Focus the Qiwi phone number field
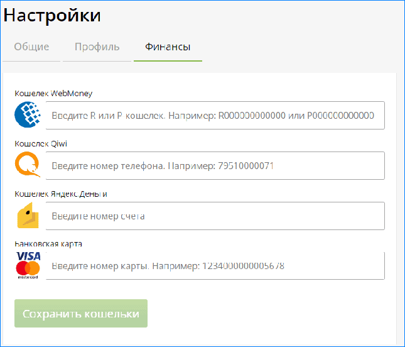 click(x=215, y=165)
